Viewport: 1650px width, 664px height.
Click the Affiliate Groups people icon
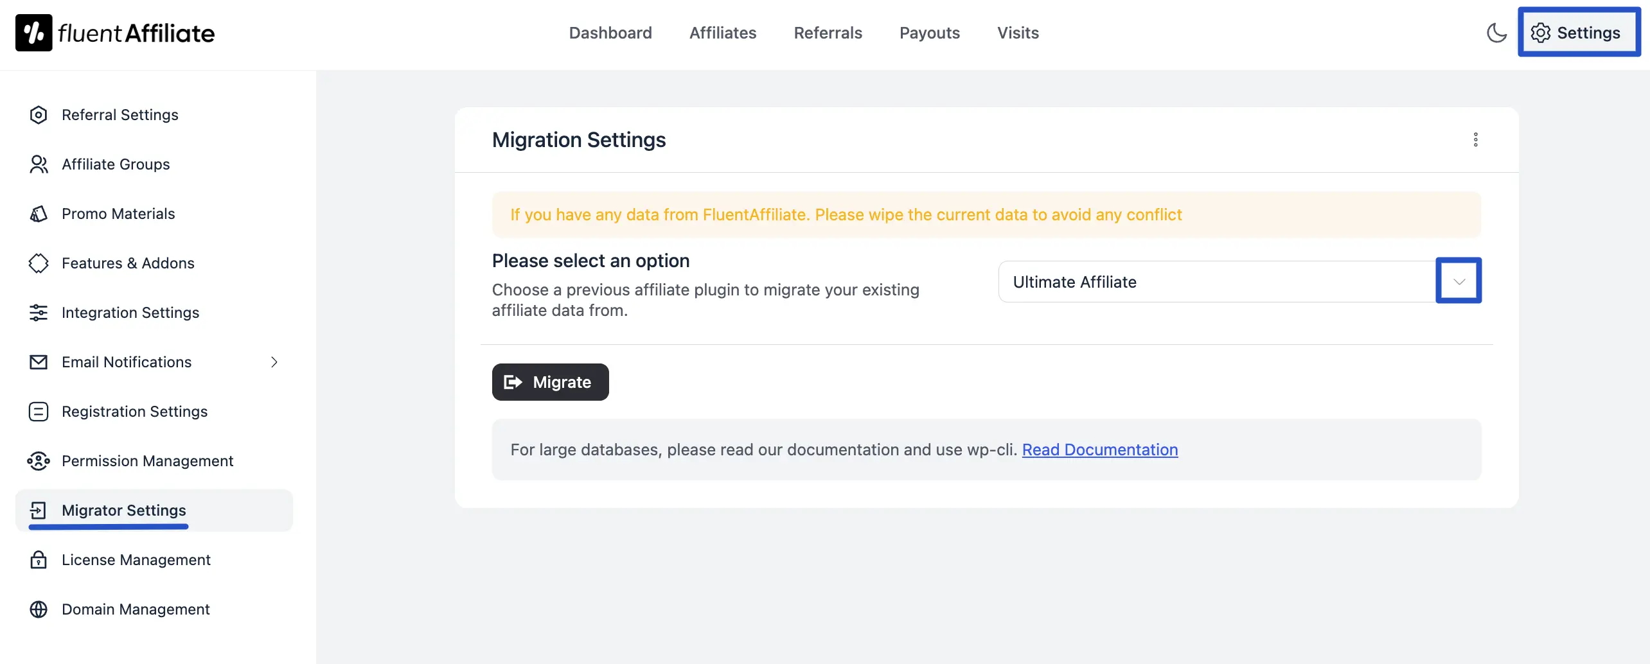click(39, 164)
